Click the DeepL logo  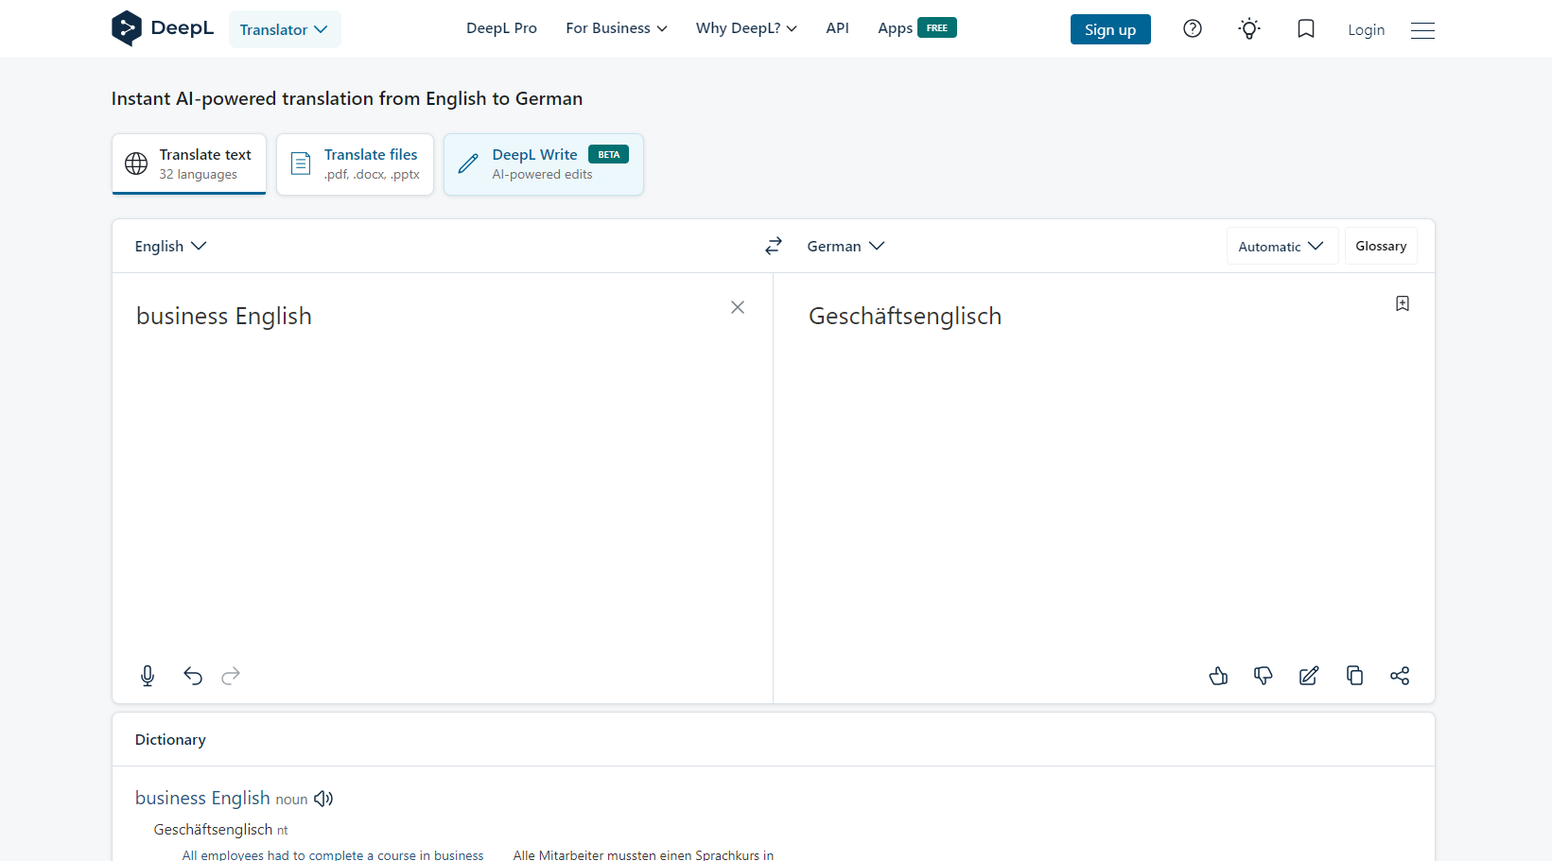[163, 28]
